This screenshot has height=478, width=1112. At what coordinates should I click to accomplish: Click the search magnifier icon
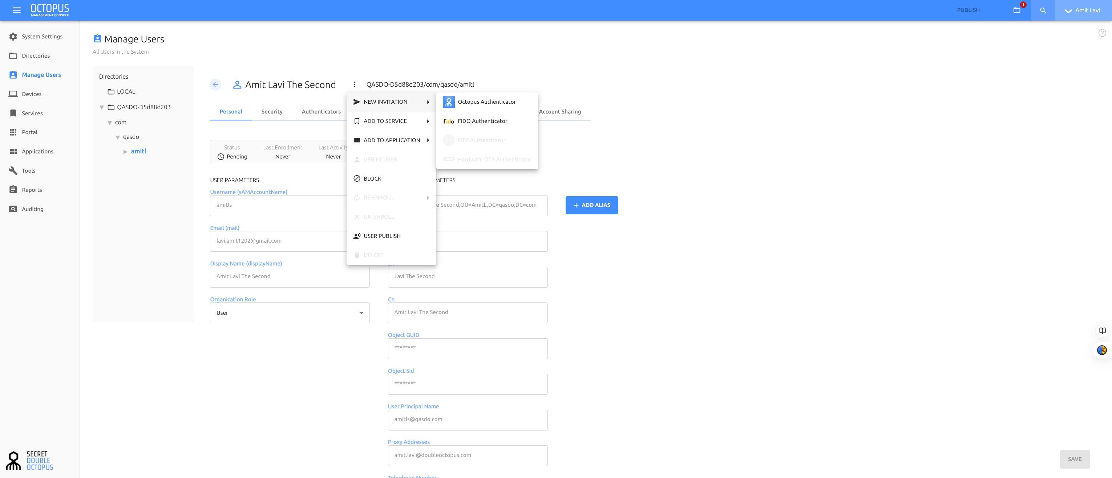coord(1043,11)
